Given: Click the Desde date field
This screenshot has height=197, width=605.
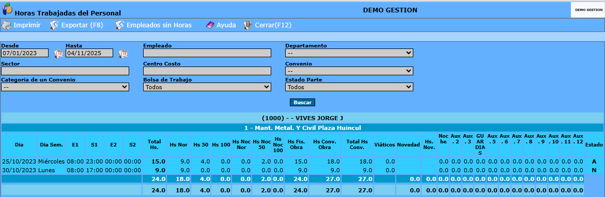Looking at the screenshot, I should [25, 53].
